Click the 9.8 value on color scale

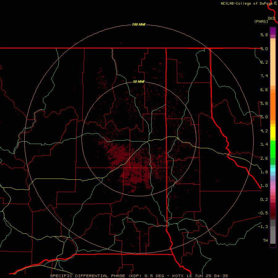pyautogui.click(x=264, y=35)
